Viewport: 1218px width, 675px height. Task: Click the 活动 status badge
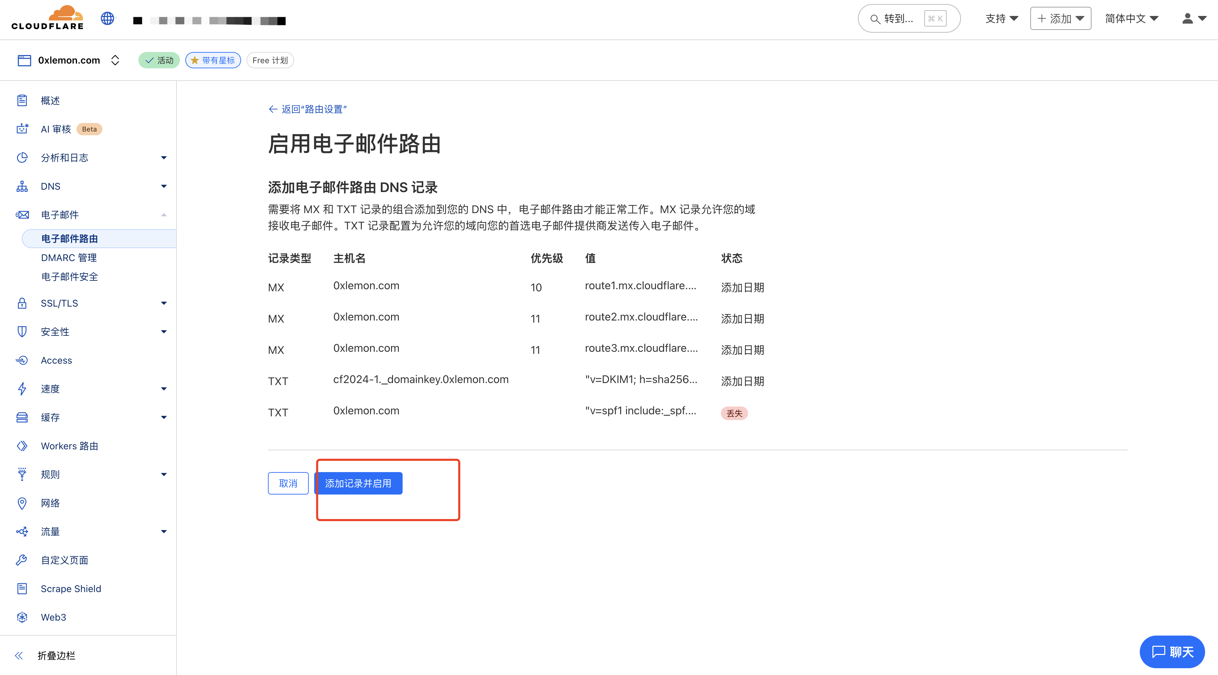coord(159,60)
